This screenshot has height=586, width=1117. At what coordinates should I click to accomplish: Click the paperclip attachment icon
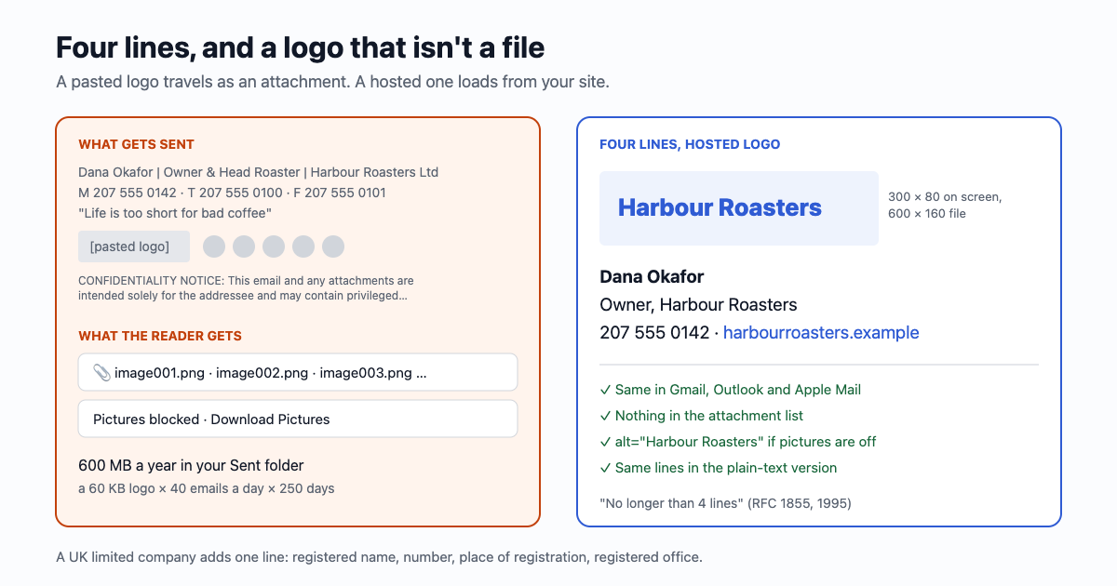101,373
